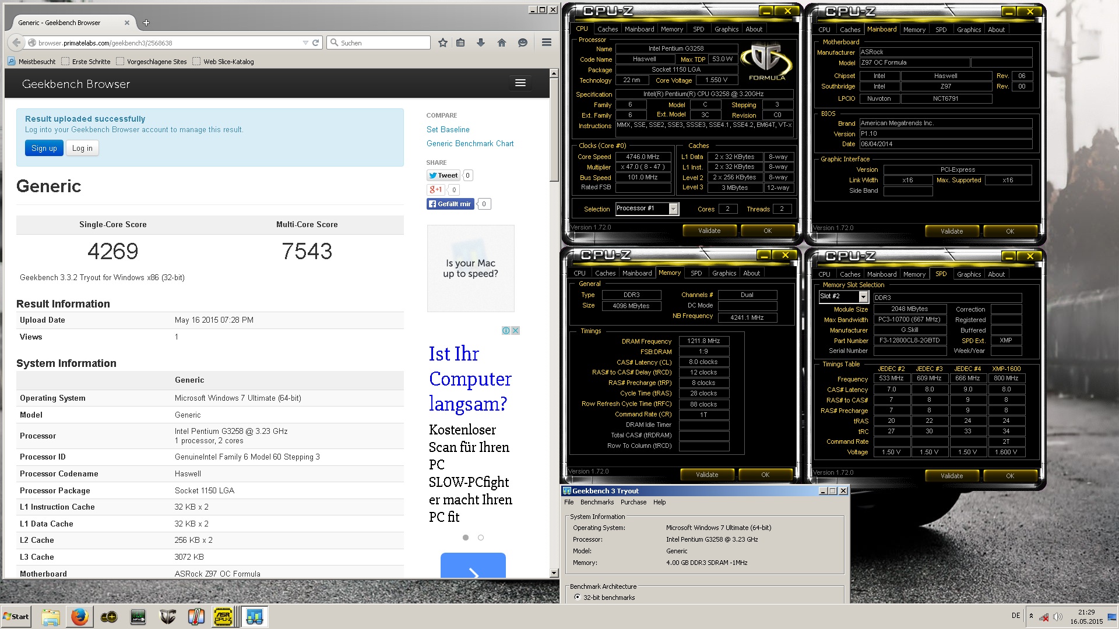Open Windows Explorer from the taskbar
This screenshot has width=1119, height=629.
pos(51,617)
